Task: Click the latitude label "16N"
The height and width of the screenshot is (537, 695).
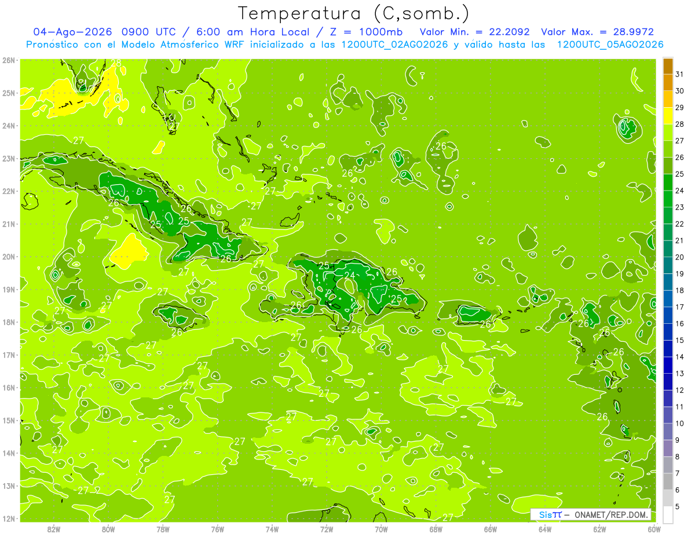Action: pyautogui.click(x=9, y=388)
